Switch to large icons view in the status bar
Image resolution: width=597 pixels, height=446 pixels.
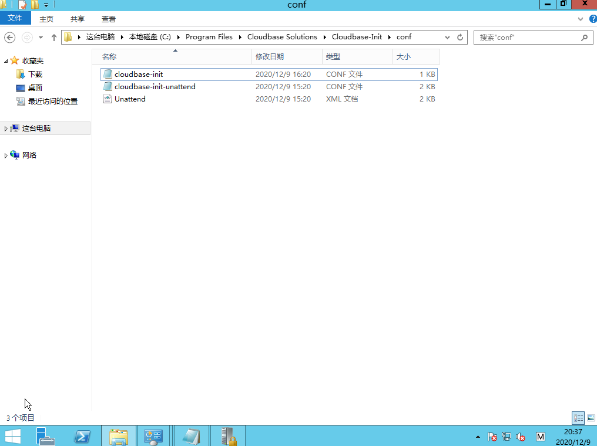pyautogui.click(x=589, y=418)
